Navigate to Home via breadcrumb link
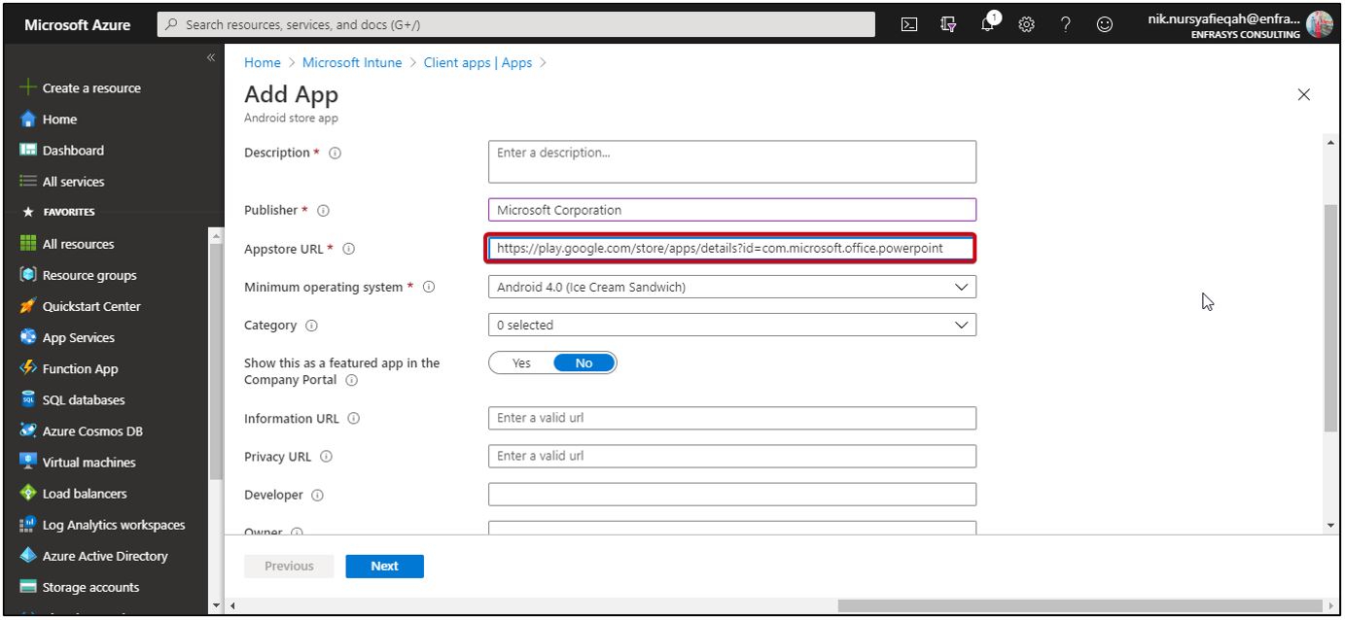Image resolution: width=1345 pixels, height=620 pixels. tap(262, 62)
